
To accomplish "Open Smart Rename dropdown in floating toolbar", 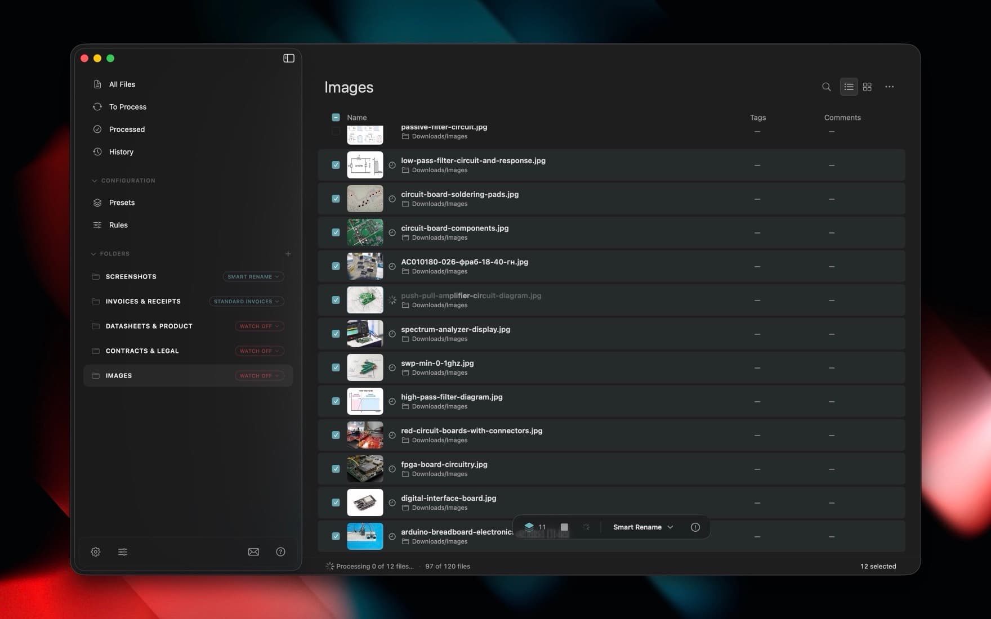I will click(642, 527).
